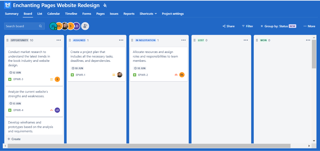
Task: Click the LD assignee avatar on EPWR-4
Action: coord(57,110)
